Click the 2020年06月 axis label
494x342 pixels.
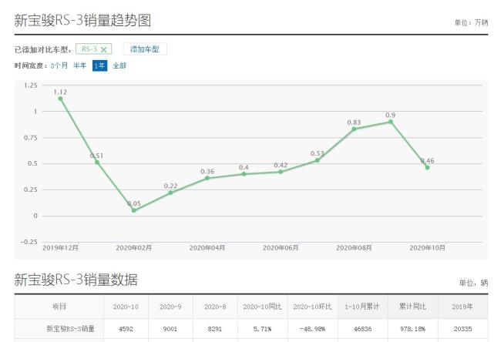(281, 248)
